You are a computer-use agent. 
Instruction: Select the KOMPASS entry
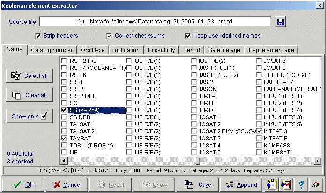[277, 145]
